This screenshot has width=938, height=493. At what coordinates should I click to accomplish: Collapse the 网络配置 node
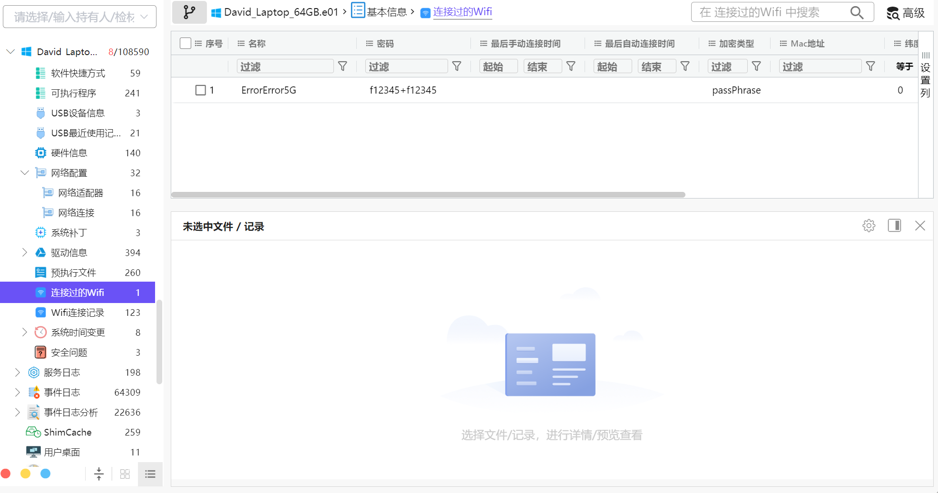[25, 173]
